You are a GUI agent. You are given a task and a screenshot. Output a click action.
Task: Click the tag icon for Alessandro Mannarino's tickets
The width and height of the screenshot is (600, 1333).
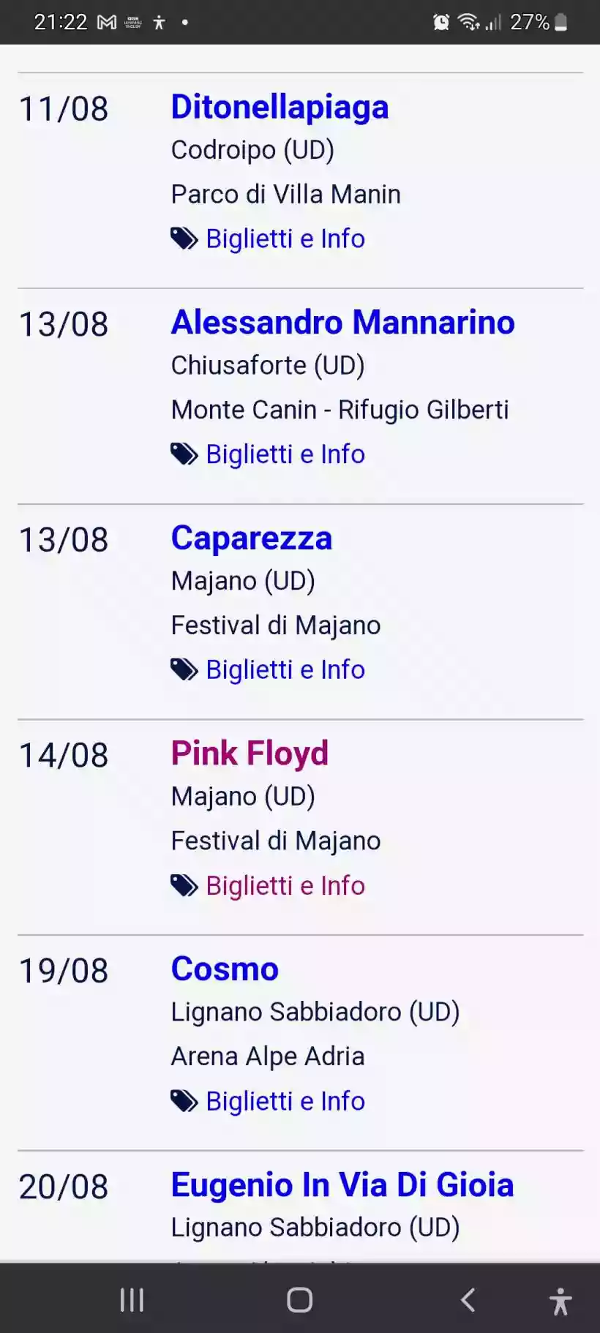pos(182,454)
